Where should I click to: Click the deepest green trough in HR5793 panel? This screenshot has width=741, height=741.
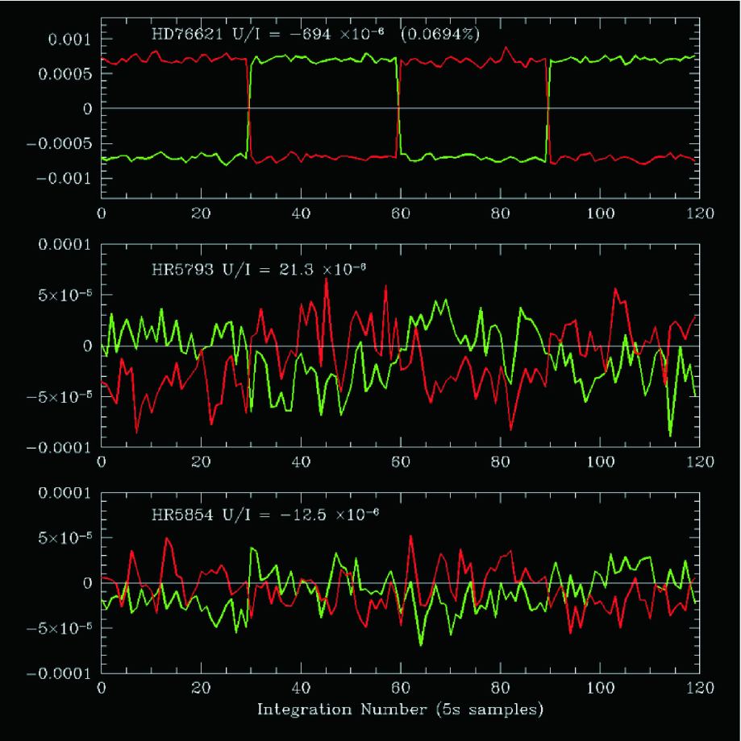pyautogui.click(x=670, y=436)
